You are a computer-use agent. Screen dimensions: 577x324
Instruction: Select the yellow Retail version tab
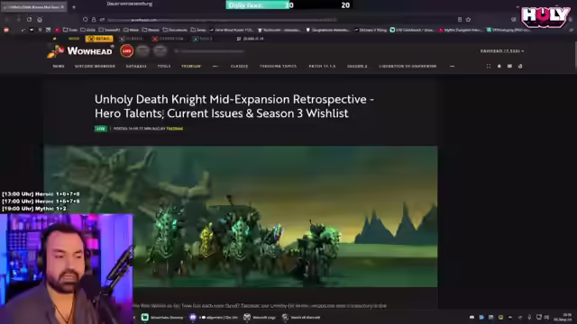click(x=99, y=39)
